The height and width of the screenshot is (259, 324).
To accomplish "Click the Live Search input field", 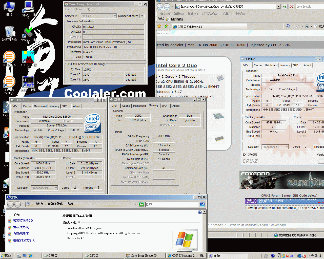I will coord(310,7).
